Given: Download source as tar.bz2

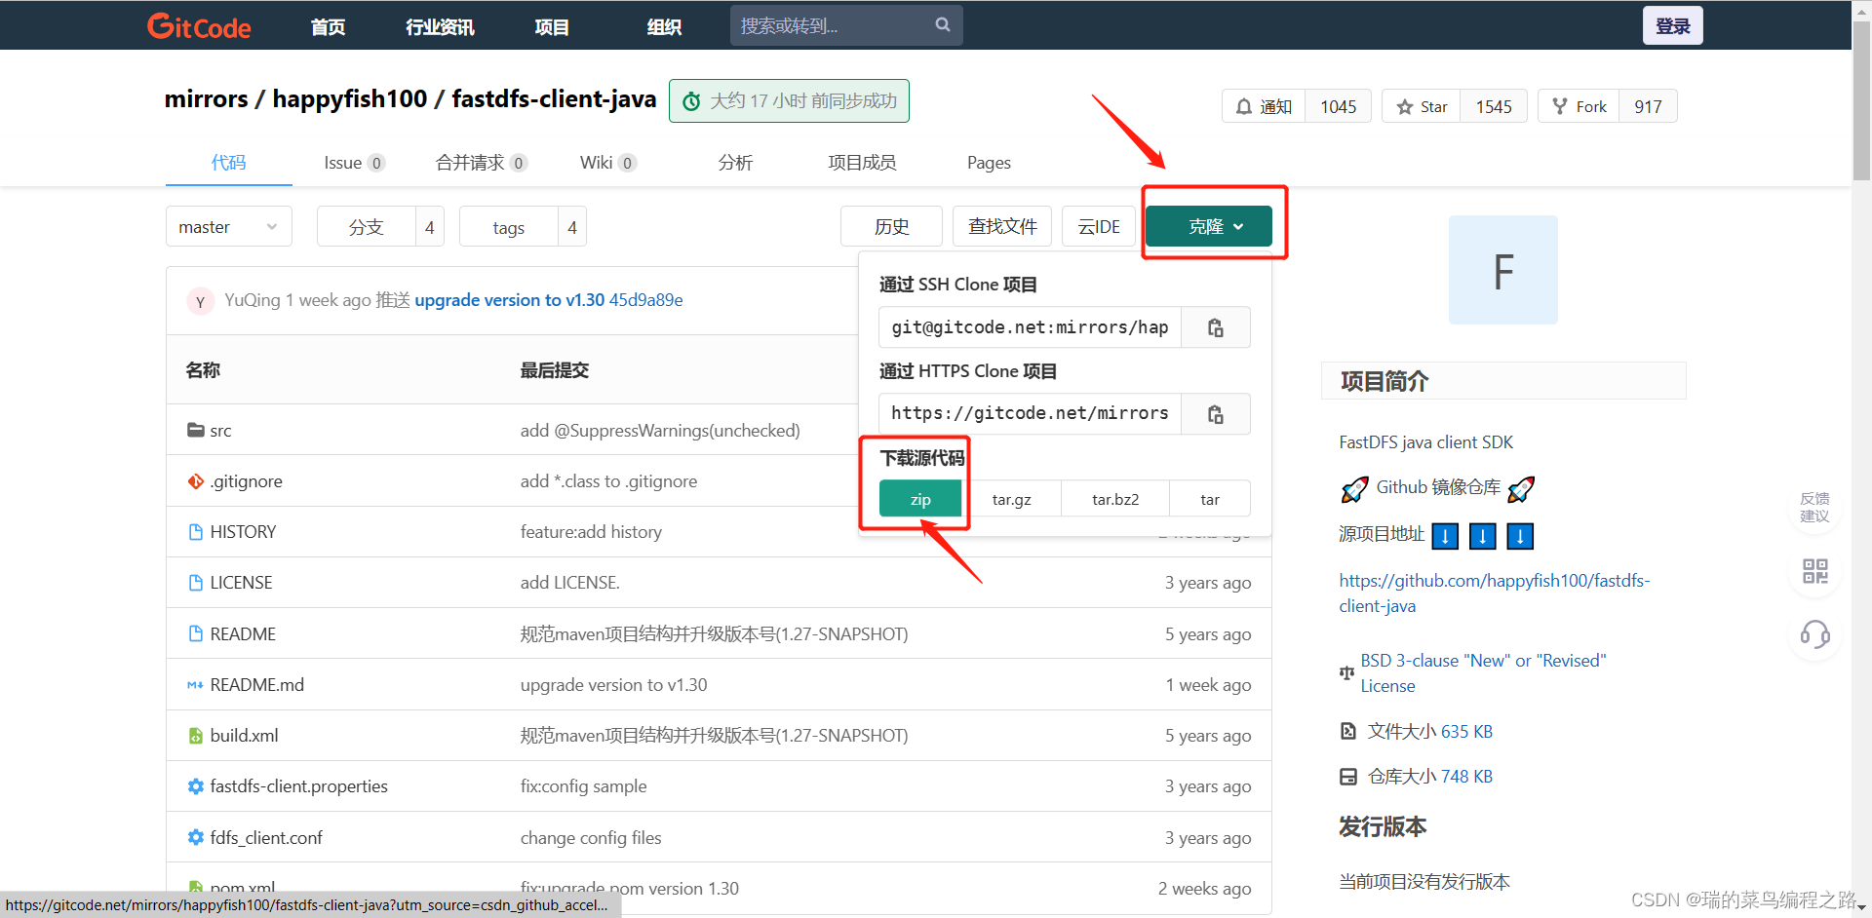Looking at the screenshot, I should [1115, 499].
